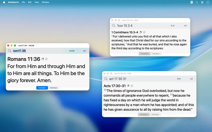Viewport: 212px width, 132px height.
Task: Select Translation tab in KJV window
Action: (144, 54)
